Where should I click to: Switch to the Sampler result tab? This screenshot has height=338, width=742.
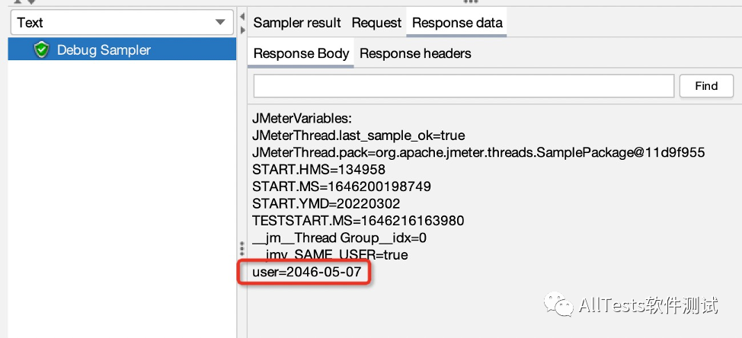pyautogui.click(x=297, y=23)
